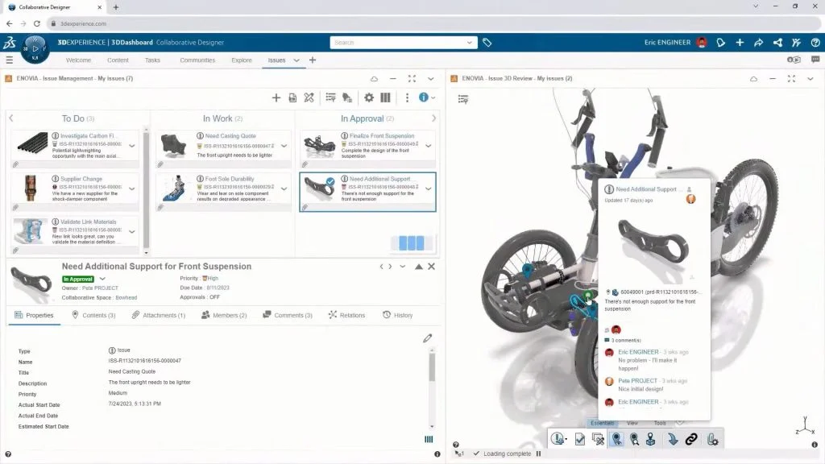Expand the Supplier Change card chevron

[132, 188]
